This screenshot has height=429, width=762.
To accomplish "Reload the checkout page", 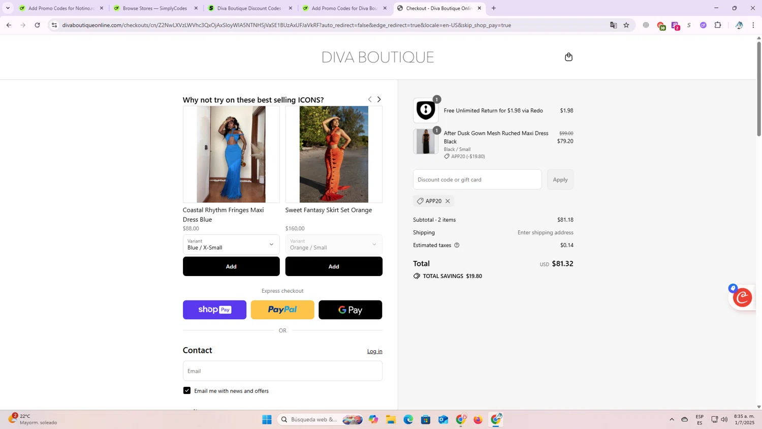I will tap(37, 25).
